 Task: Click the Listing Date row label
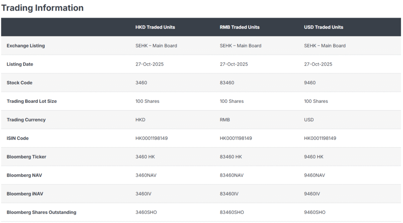coord(20,64)
